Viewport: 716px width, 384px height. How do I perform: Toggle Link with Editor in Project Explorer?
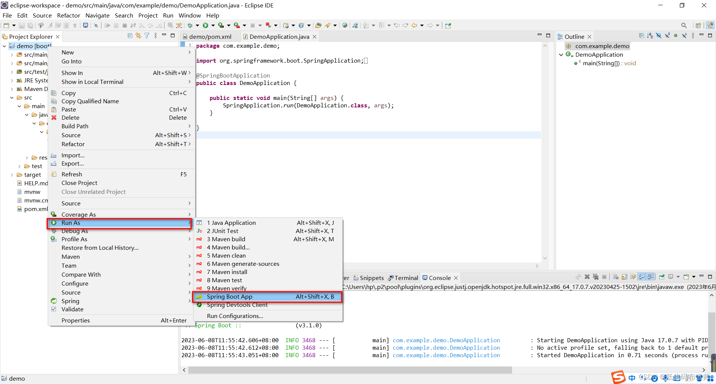coord(138,36)
